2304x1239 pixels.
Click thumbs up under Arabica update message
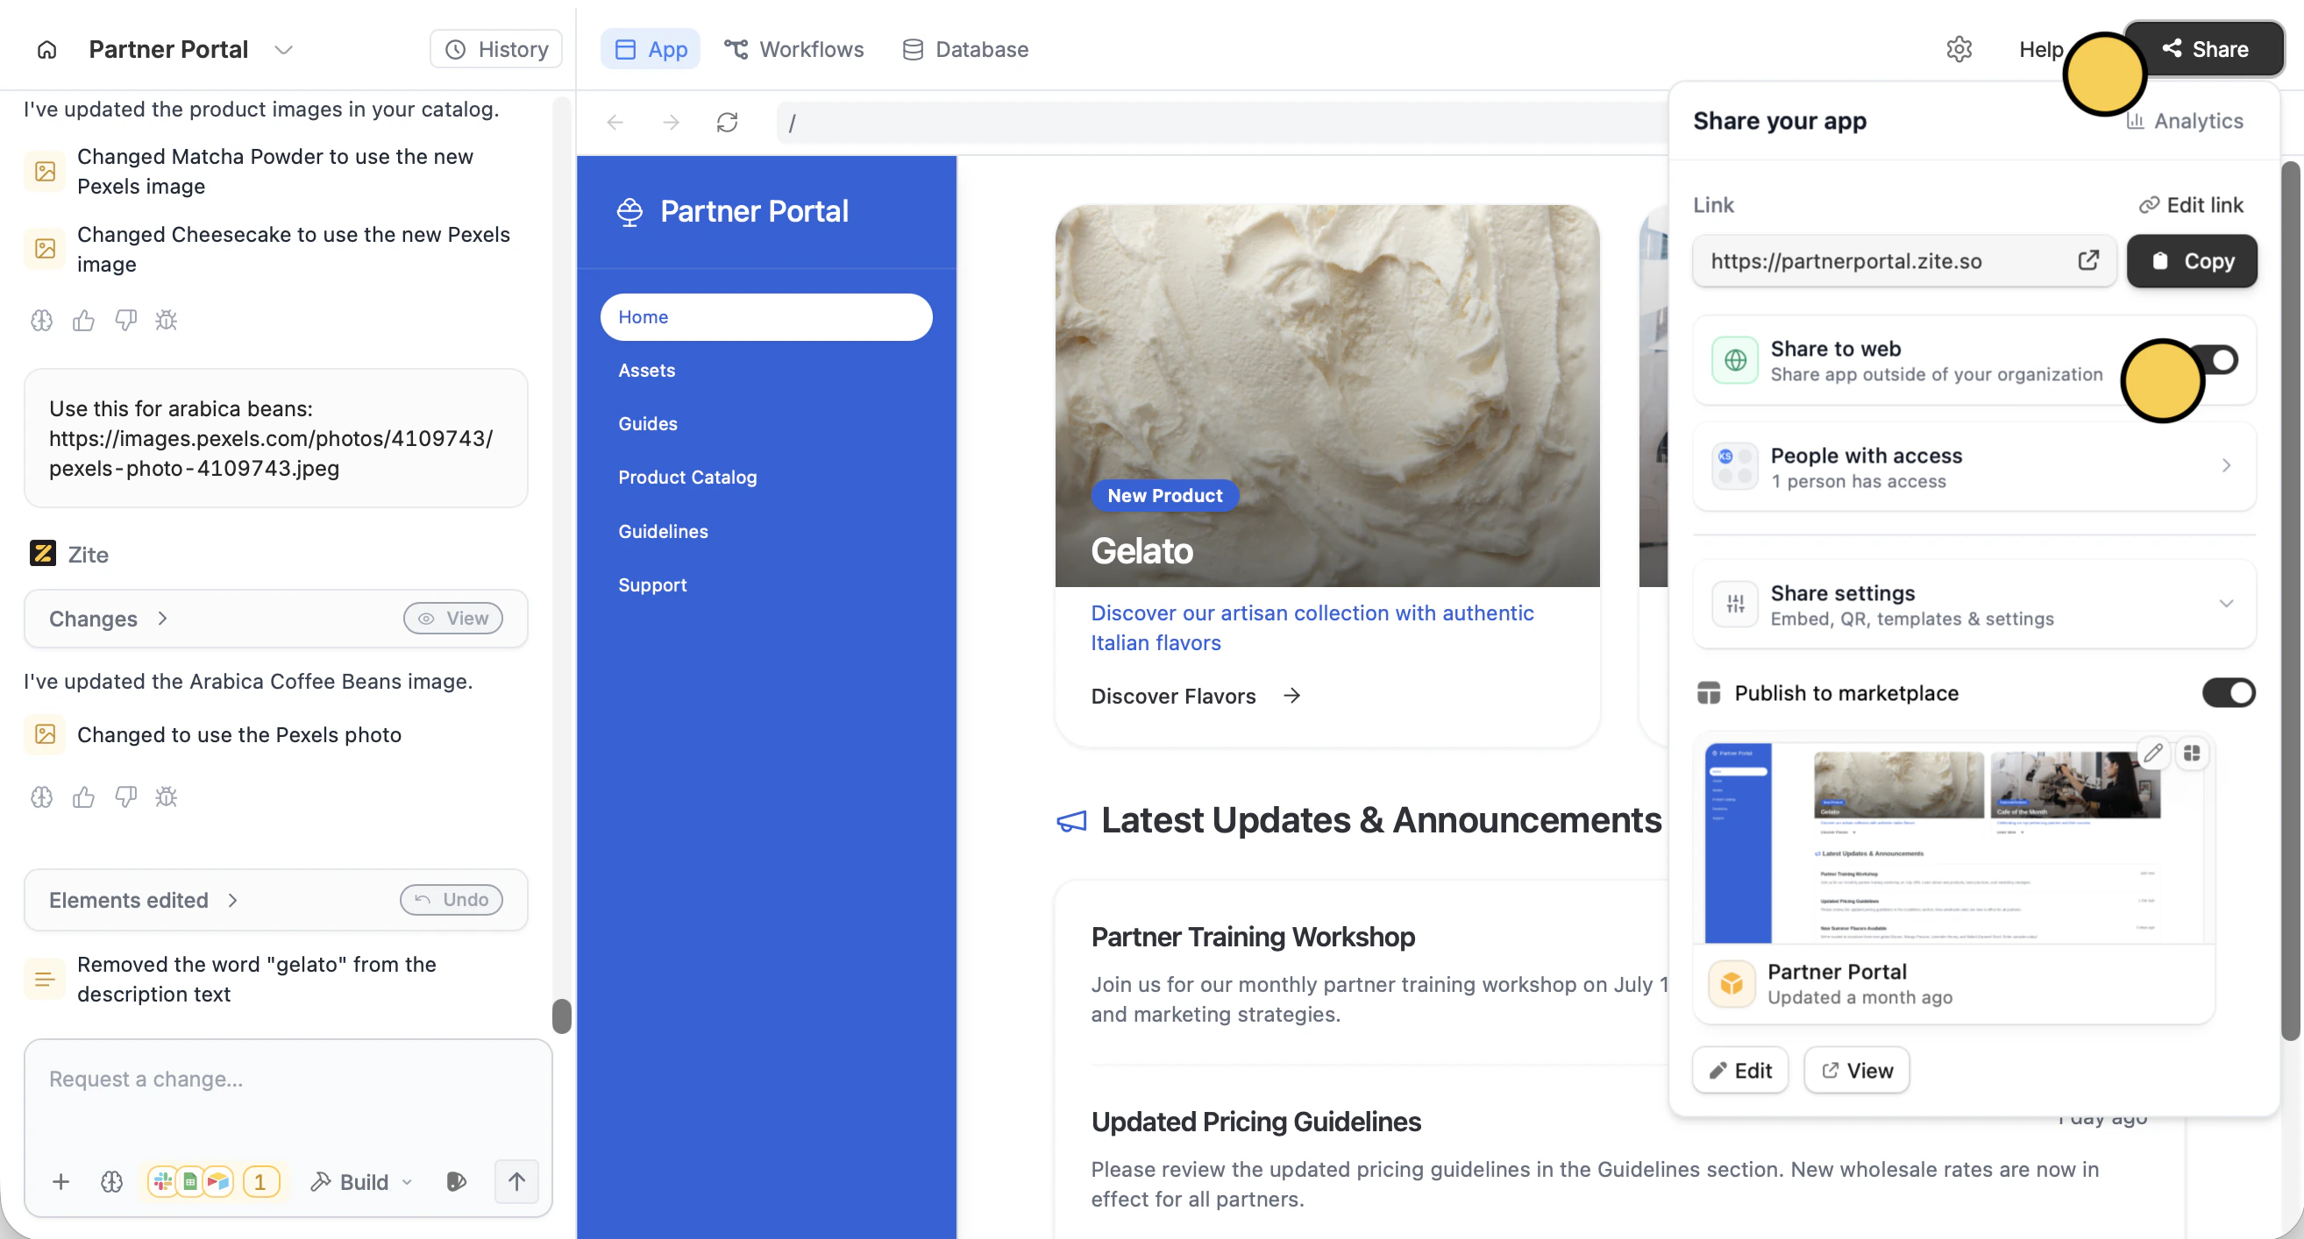pyautogui.click(x=83, y=796)
